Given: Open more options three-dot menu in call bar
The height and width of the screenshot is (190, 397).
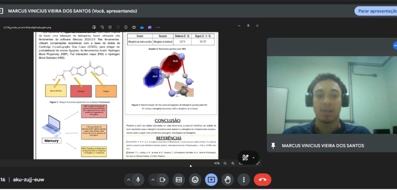Looking at the screenshot, I should pos(244,180).
